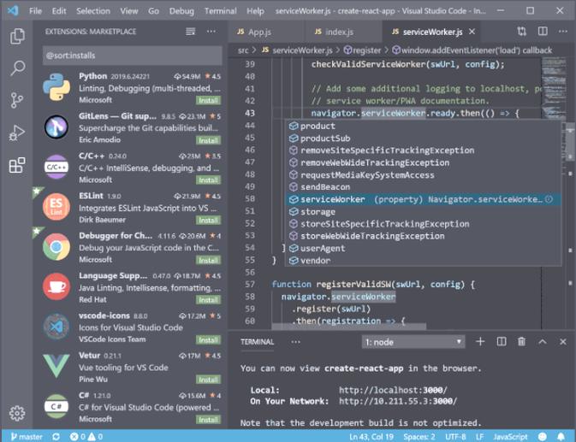Maximize terminal panel with up chevron
Screen dimensions: 576x442
(x=543, y=342)
